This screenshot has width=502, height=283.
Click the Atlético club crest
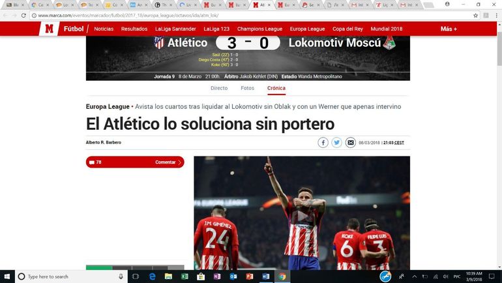pyautogui.click(x=159, y=42)
